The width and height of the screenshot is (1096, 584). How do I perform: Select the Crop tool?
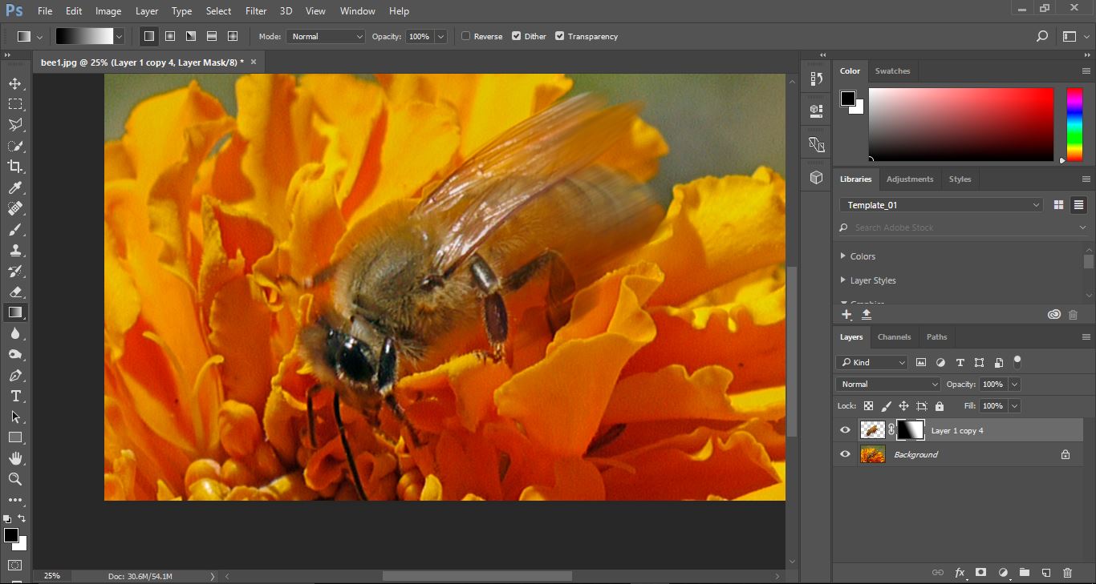point(15,167)
